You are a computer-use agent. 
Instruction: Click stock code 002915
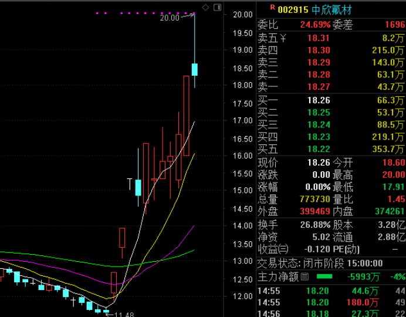293,10
